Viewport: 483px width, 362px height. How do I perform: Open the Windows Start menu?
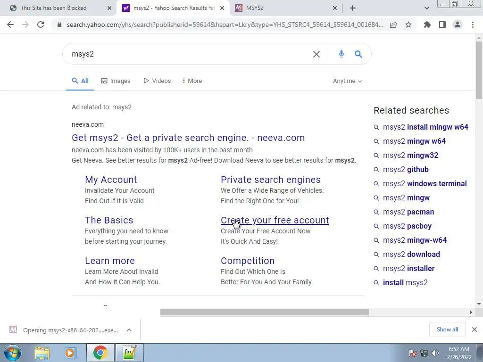pyautogui.click(x=13, y=353)
